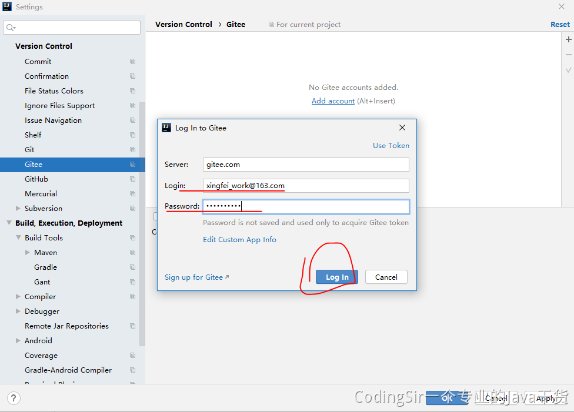Open Remote Jar Repositories settings

point(66,326)
